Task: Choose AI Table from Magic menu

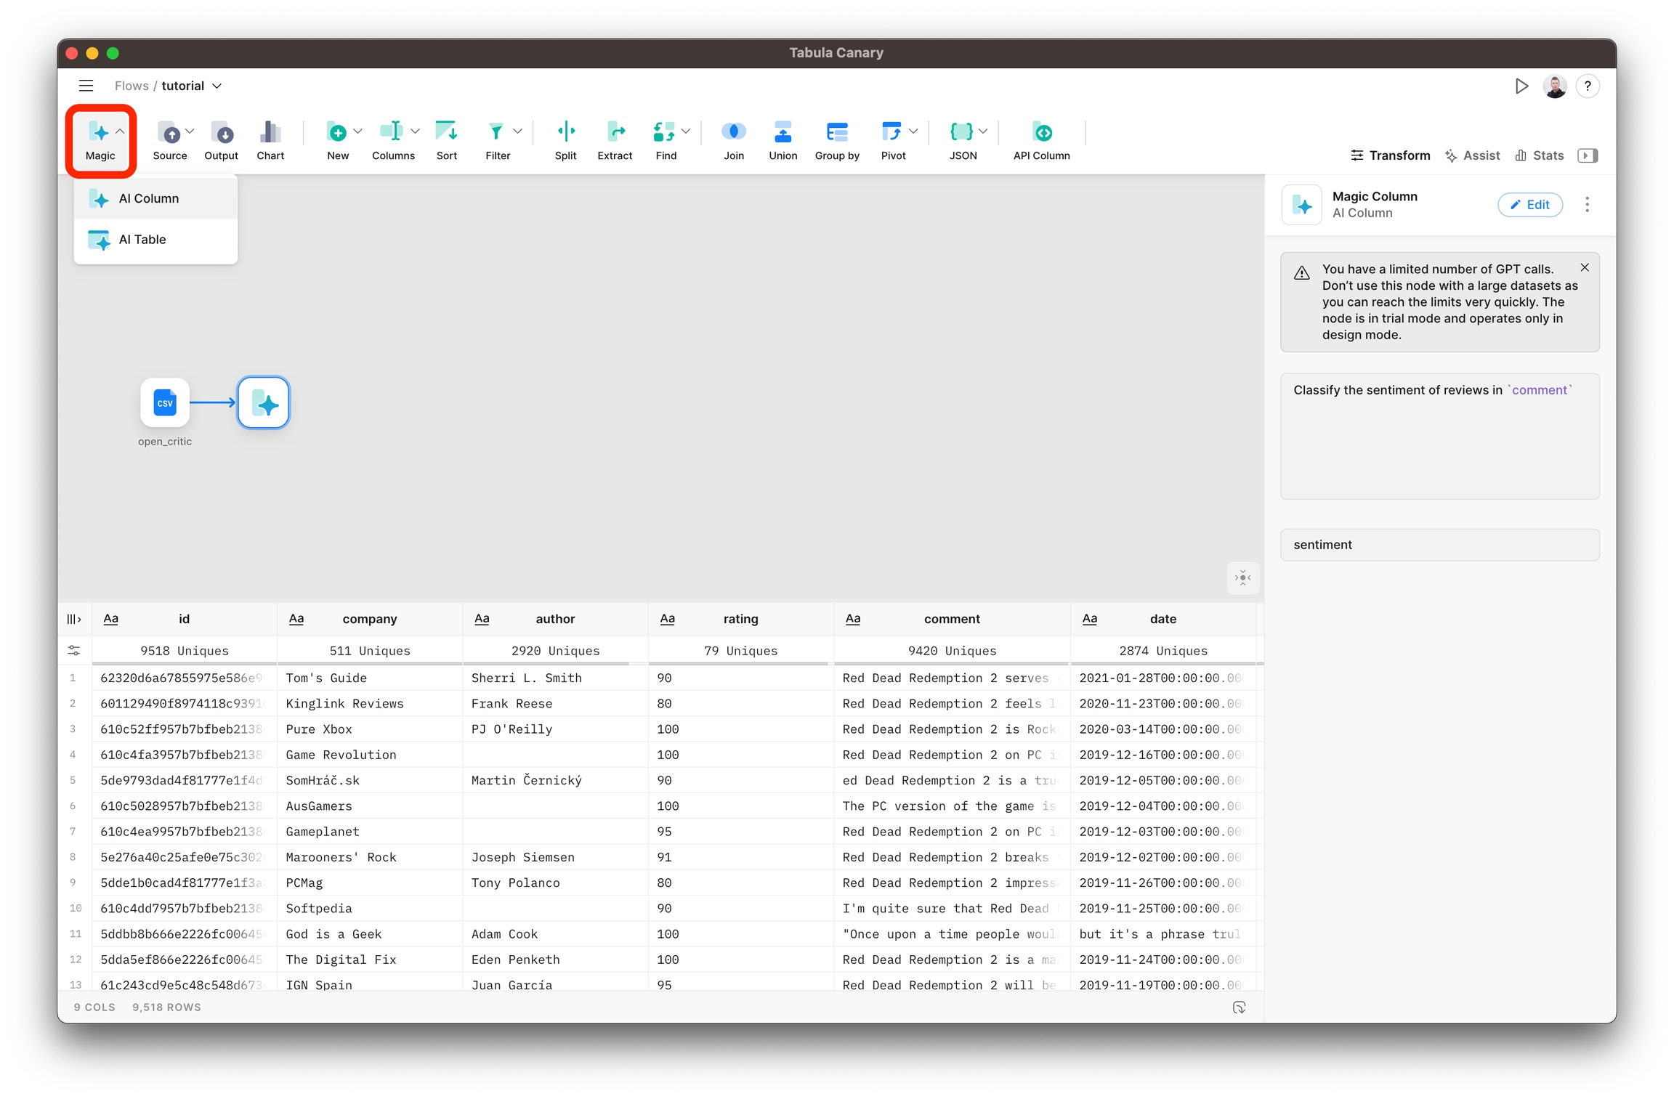Action: pos(142,240)
